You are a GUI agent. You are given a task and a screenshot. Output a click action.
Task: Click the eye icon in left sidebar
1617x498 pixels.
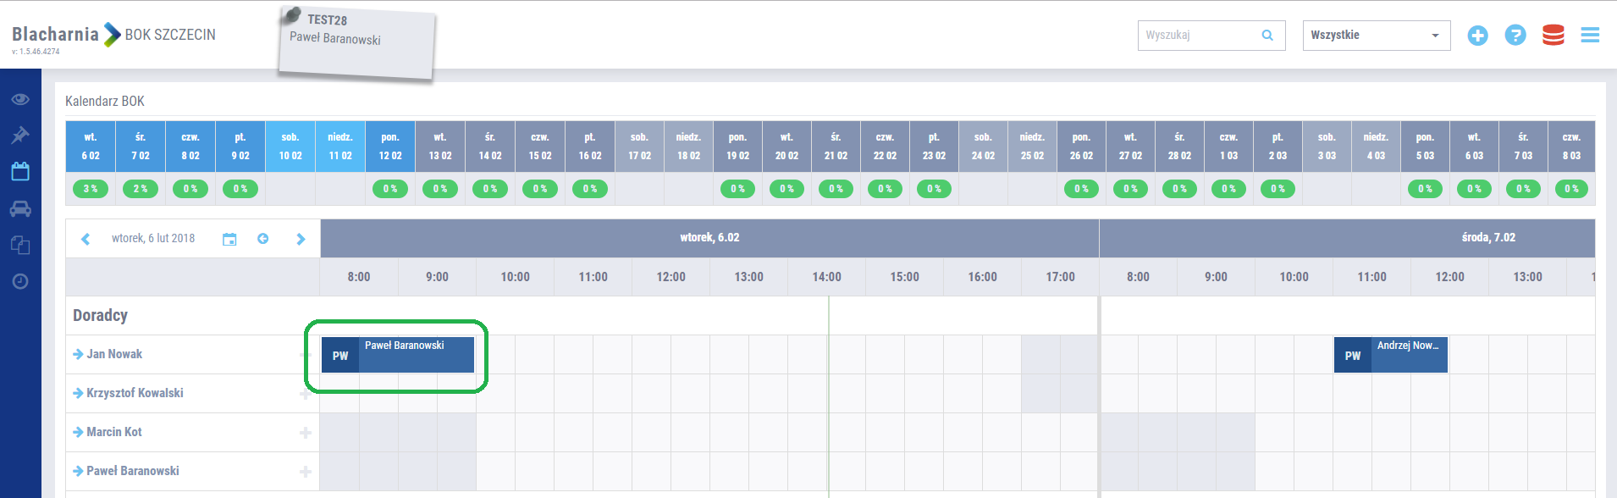(x=20, y=99)
